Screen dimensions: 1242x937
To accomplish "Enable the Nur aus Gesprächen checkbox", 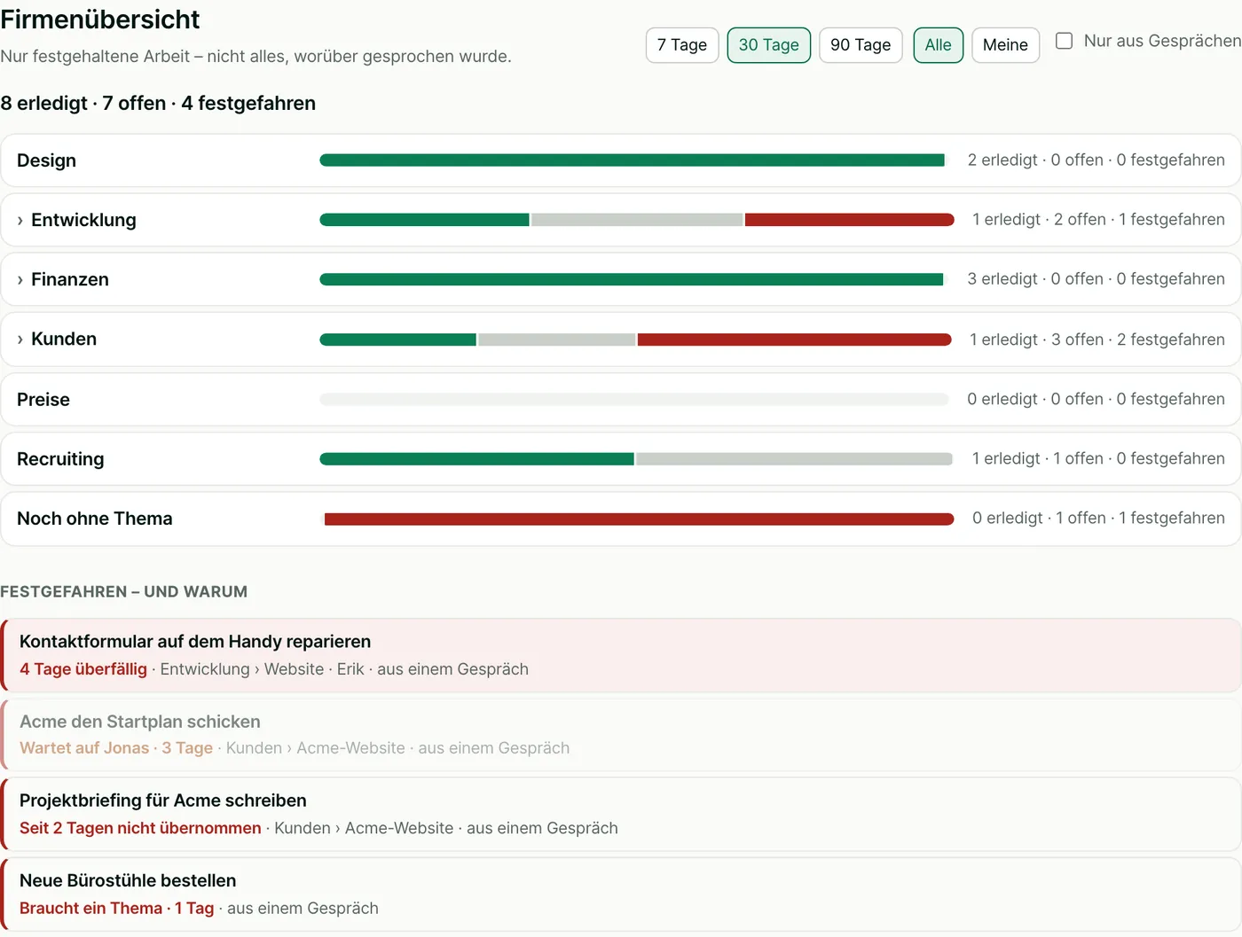I will click(1065, 41).
